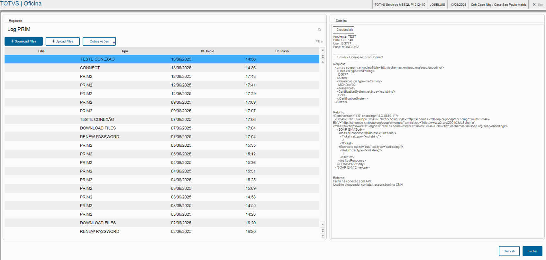The image size is (546, 260).
Task: Select the PRIM2 row at 17:29
Action: 162,94
